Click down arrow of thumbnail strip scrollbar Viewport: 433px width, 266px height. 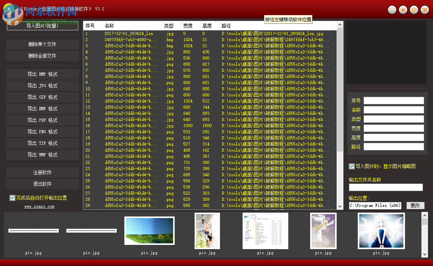(425, 254)
